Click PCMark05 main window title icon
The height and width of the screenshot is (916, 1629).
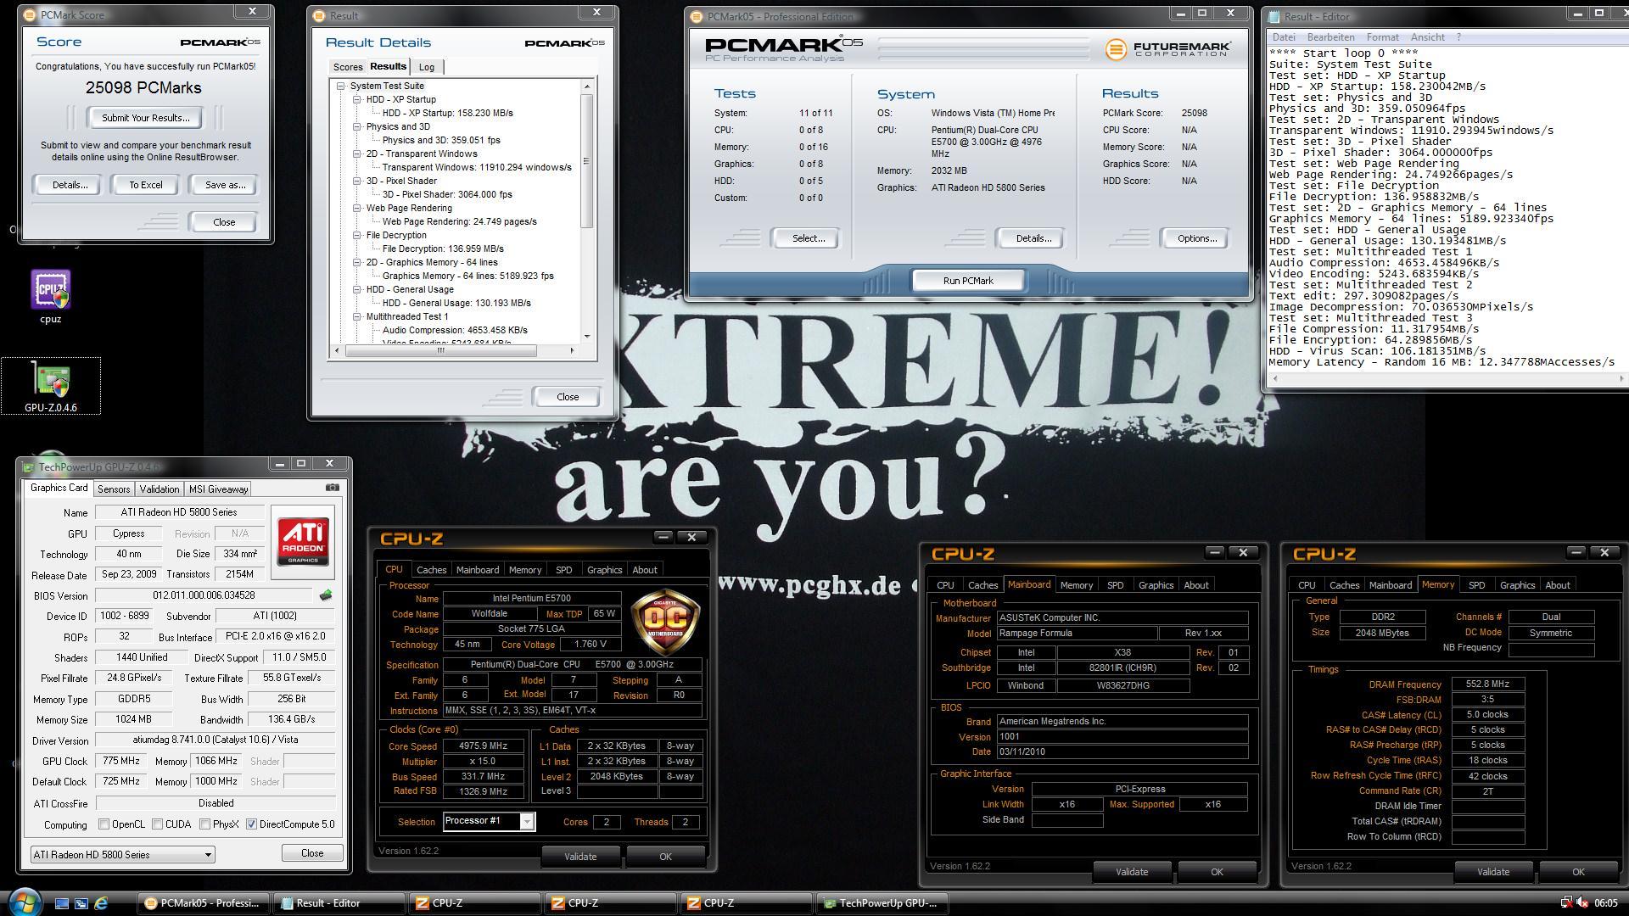coord(697,16)
